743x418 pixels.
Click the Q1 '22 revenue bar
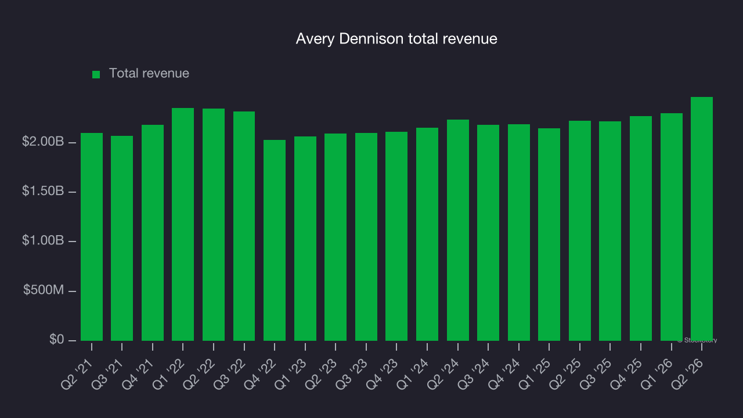(x=183, y=224)
